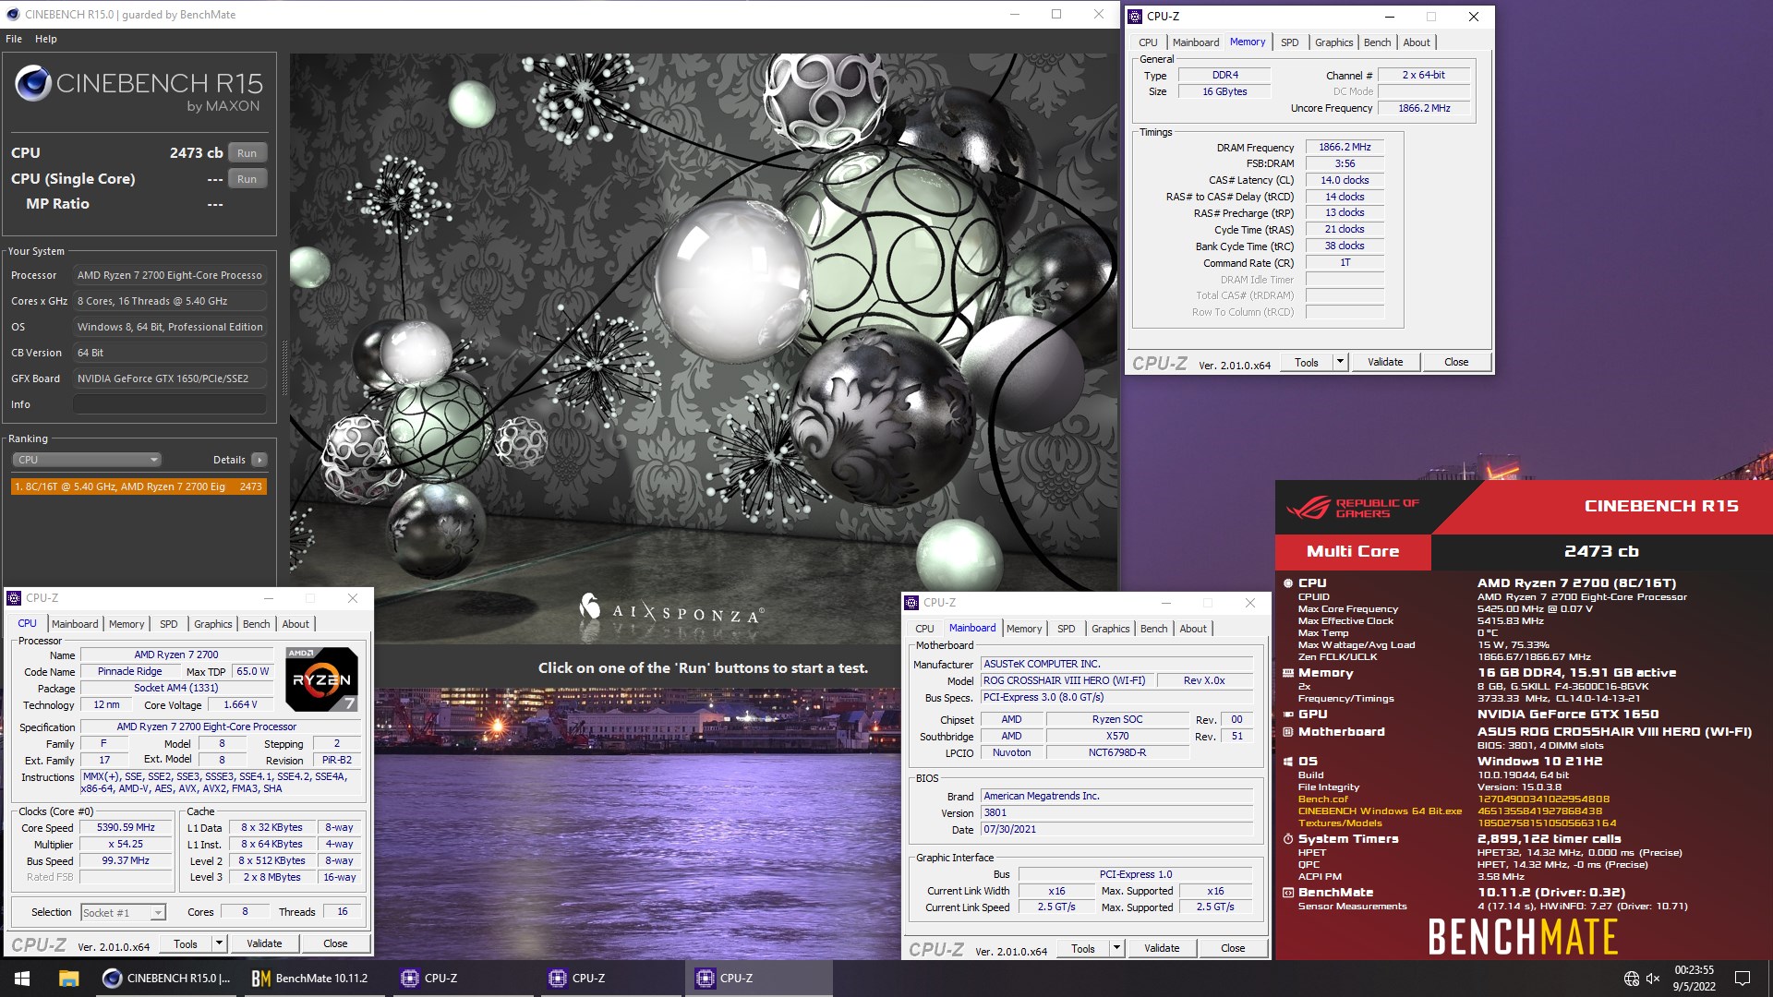The image size is (1773, 997).
Task: Click the Memory icon in BenchMate panel
Action: tap(1287, 673)
